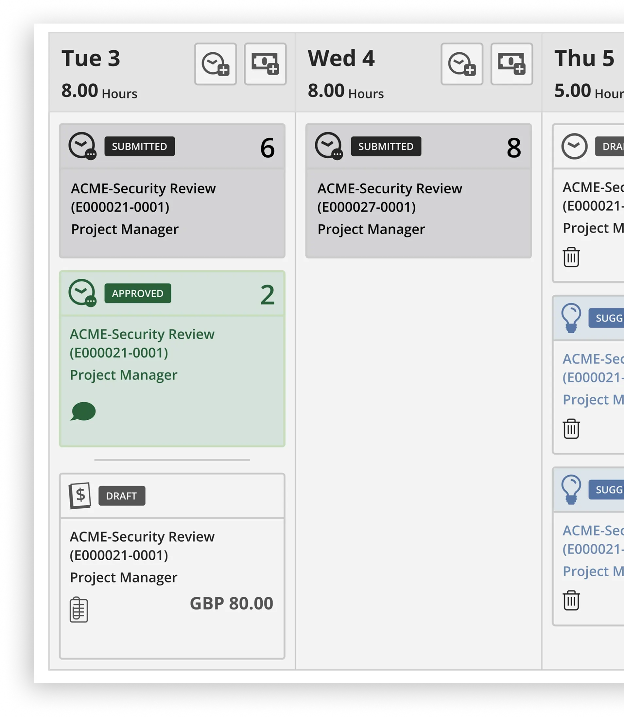Viewport: 624px width, 717px height.
Task: Add a time entry for Tue 3
Action: [x=216, y=64]
